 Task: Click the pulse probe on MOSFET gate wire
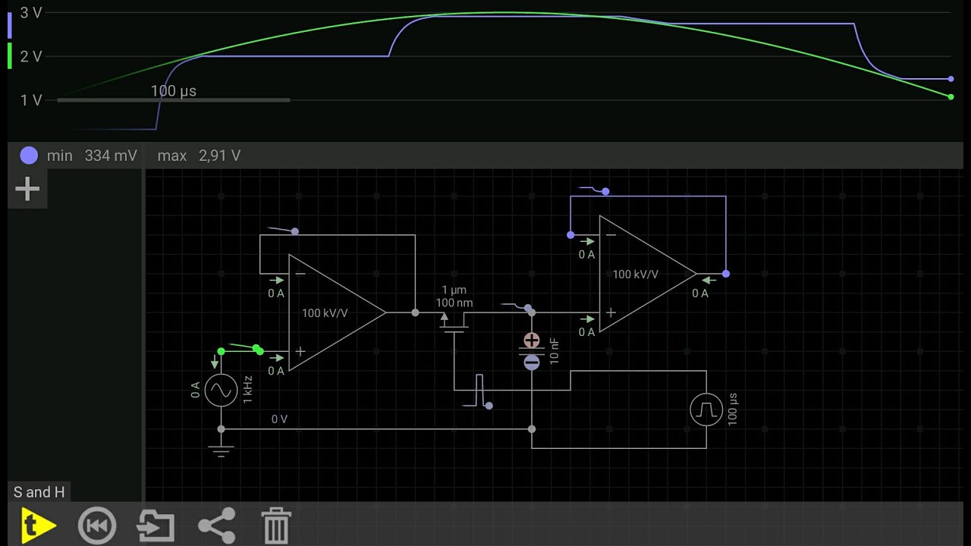pyautogui.click(x=488, y=406)
